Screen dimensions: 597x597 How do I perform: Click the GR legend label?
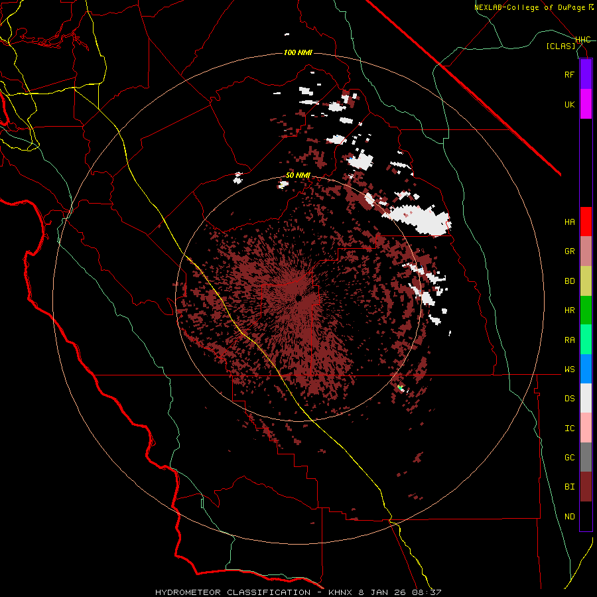click(x=569, y=251)
